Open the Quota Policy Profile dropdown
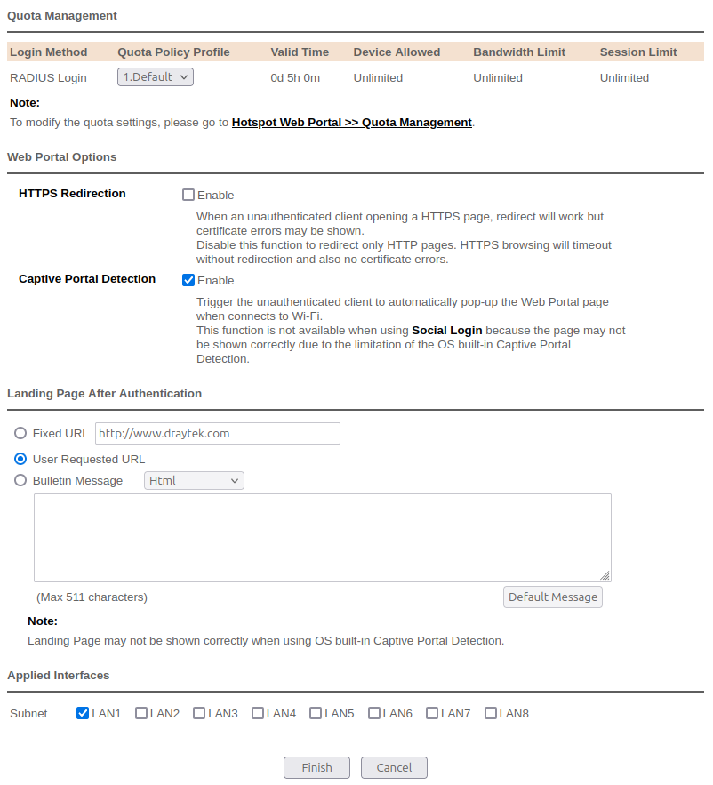This screenshot has width=713, height=785. [156, 77]
